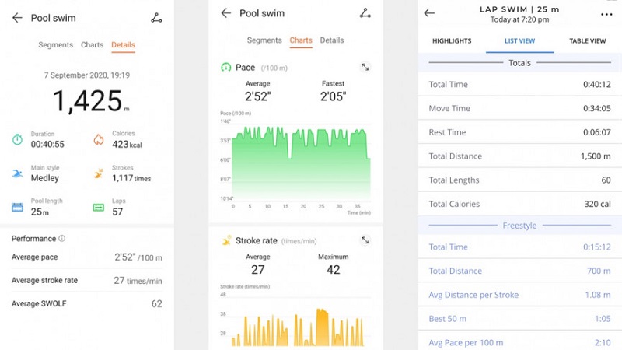Tap the Average SWOLF row
622x350 pixels.
[87, 303]
